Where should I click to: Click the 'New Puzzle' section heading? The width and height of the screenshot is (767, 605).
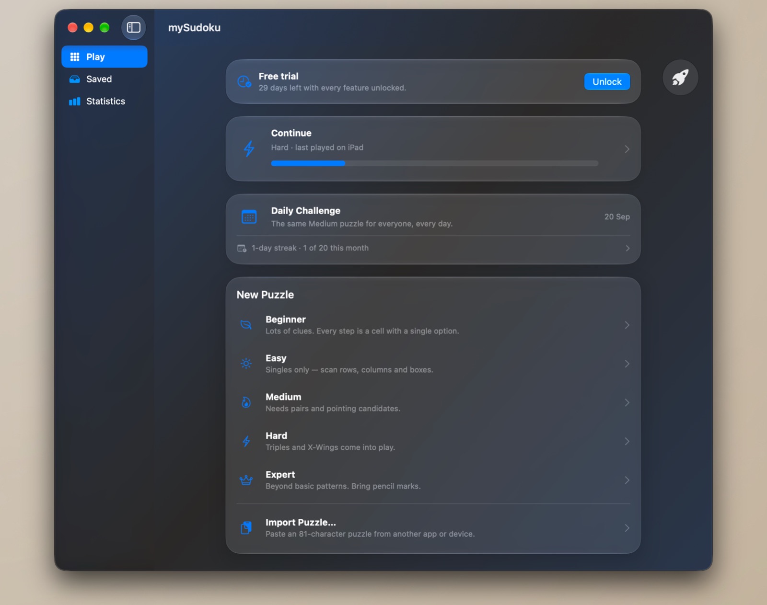click(x=265, y=295)
